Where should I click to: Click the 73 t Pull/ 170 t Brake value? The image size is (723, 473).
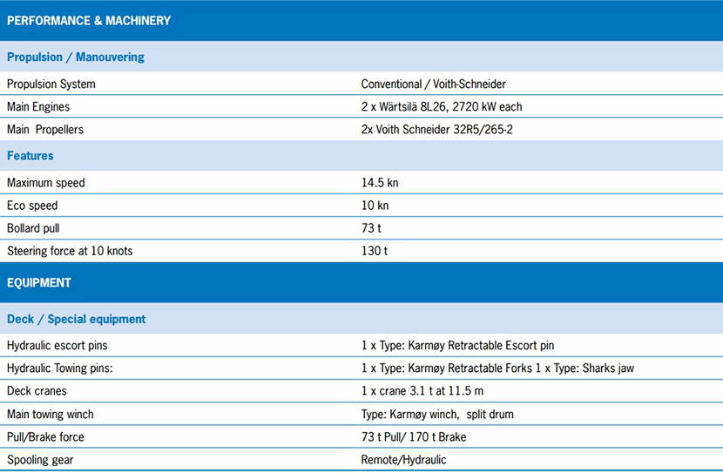414,436
